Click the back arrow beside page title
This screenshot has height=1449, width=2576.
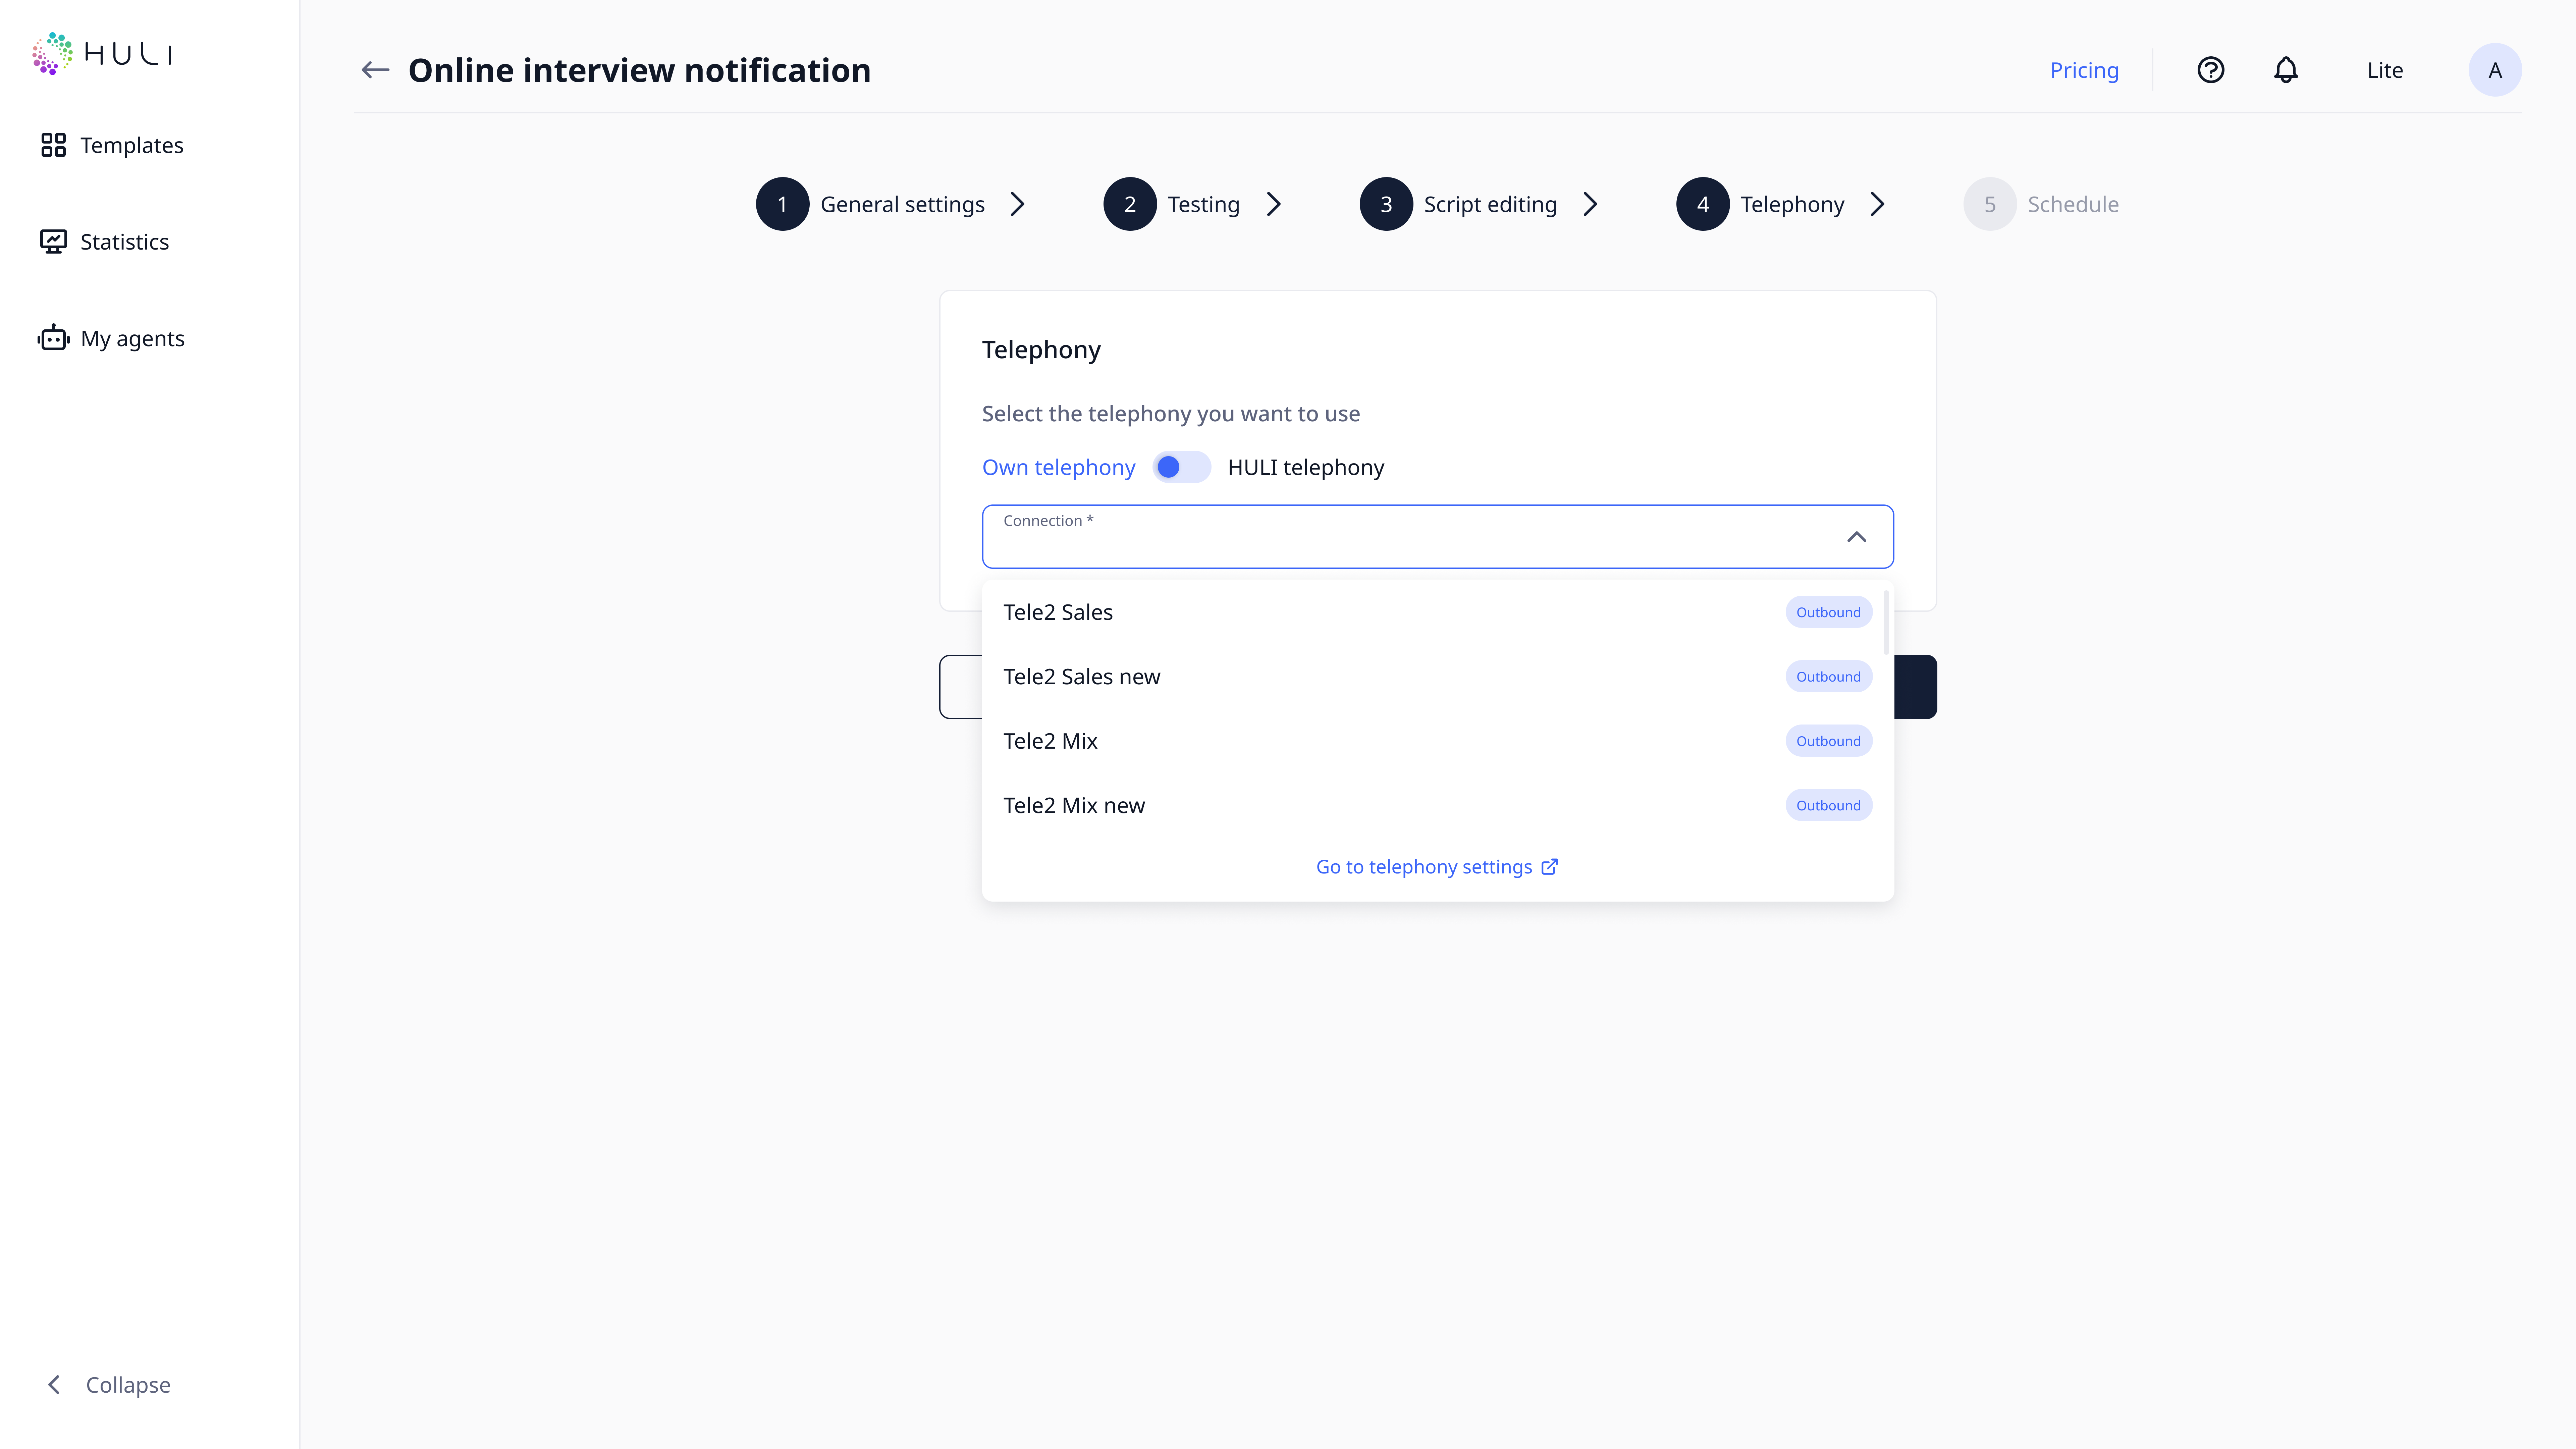pos(375,70)
